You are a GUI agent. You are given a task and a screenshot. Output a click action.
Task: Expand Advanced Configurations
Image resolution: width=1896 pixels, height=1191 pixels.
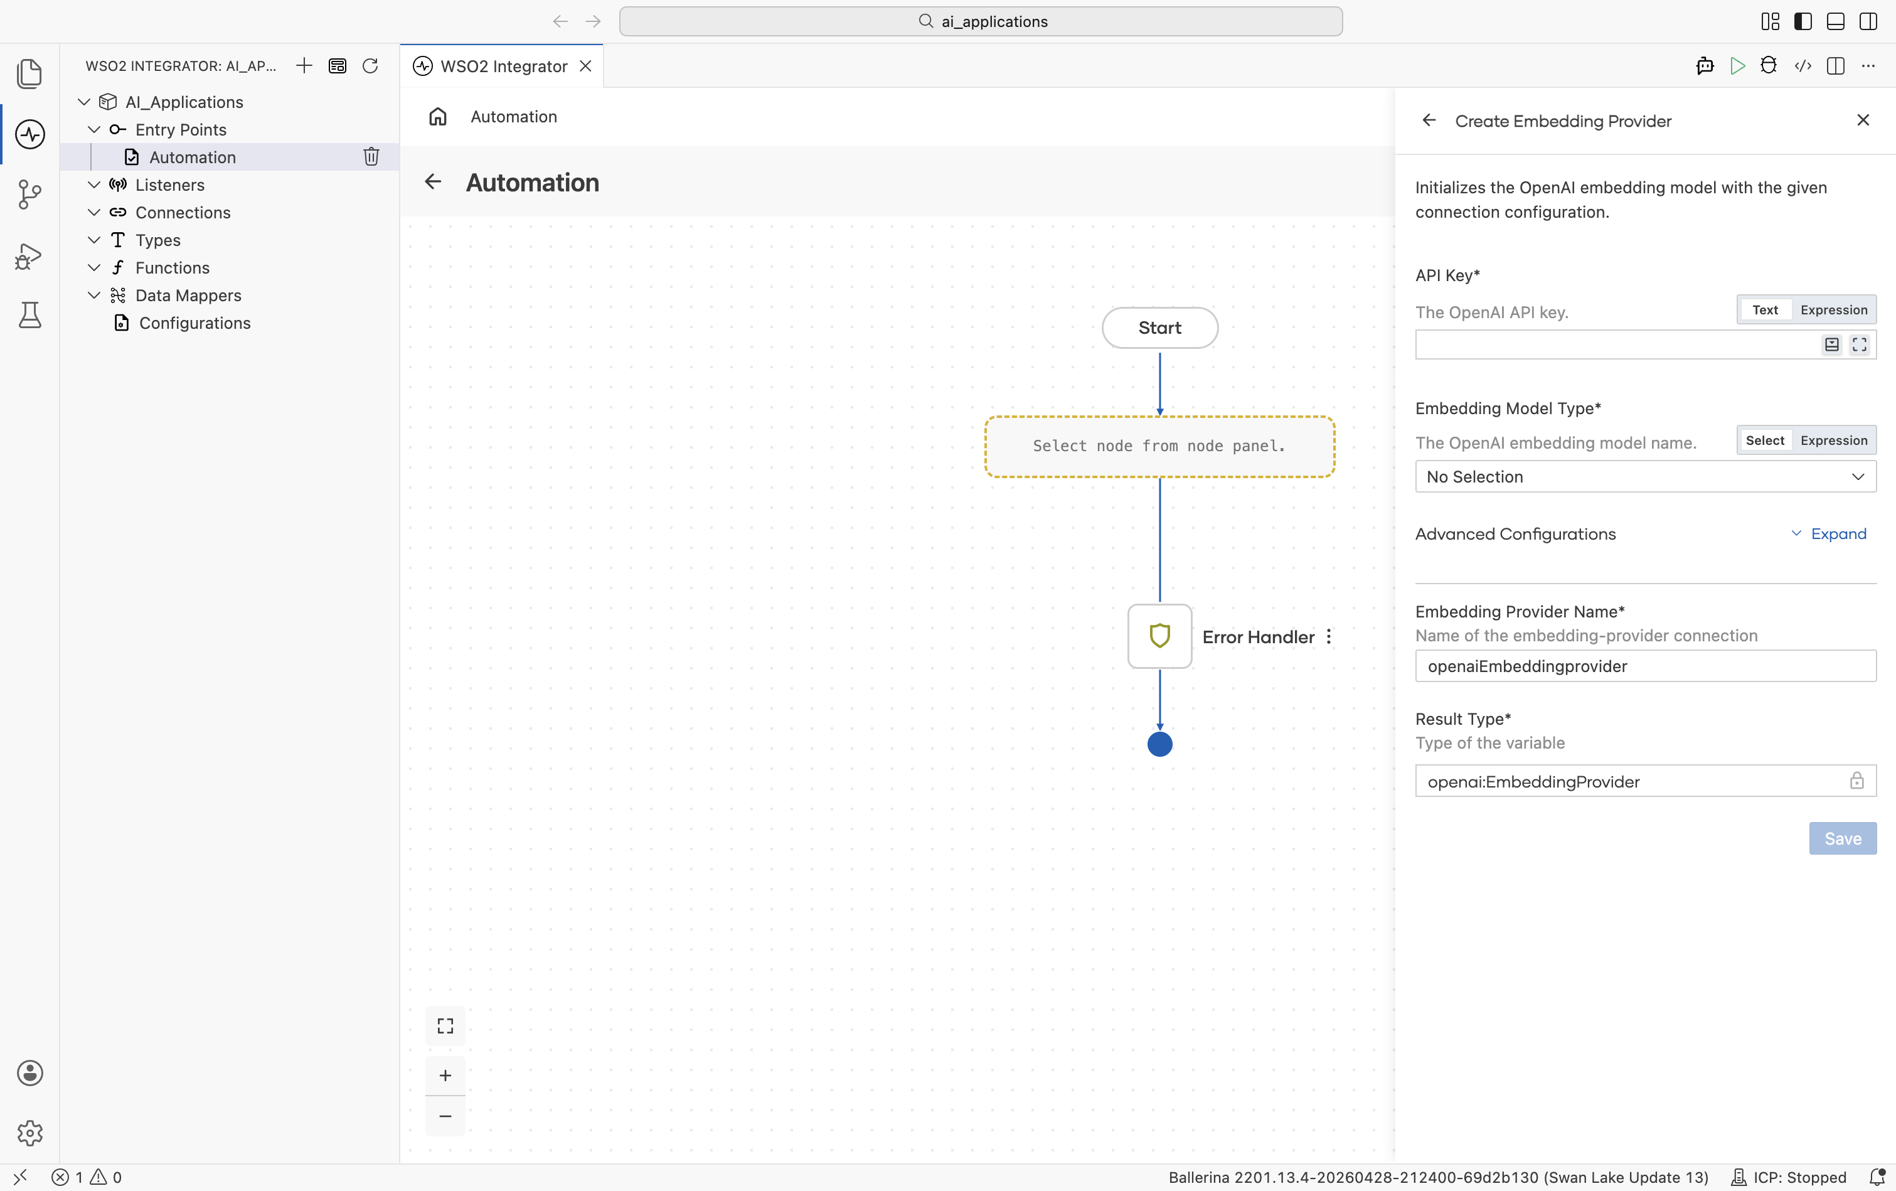pos(1828,533)
